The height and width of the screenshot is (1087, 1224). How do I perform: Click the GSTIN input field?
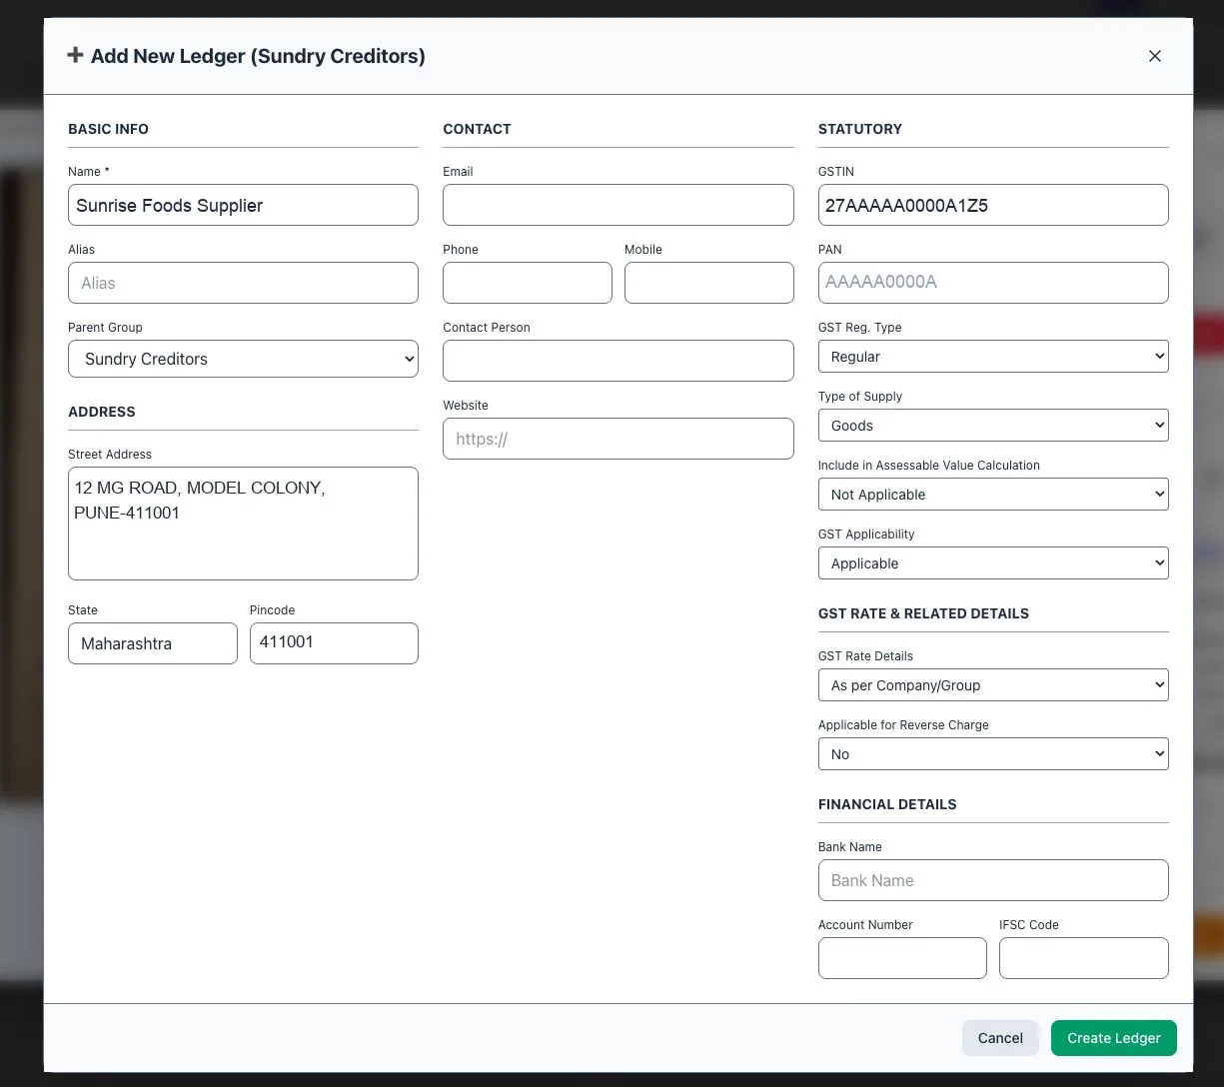click(993, 205)
